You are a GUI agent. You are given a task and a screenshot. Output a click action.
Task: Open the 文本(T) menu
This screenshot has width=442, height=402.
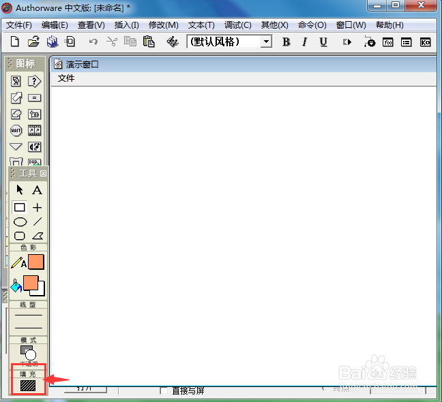point(201,25)
